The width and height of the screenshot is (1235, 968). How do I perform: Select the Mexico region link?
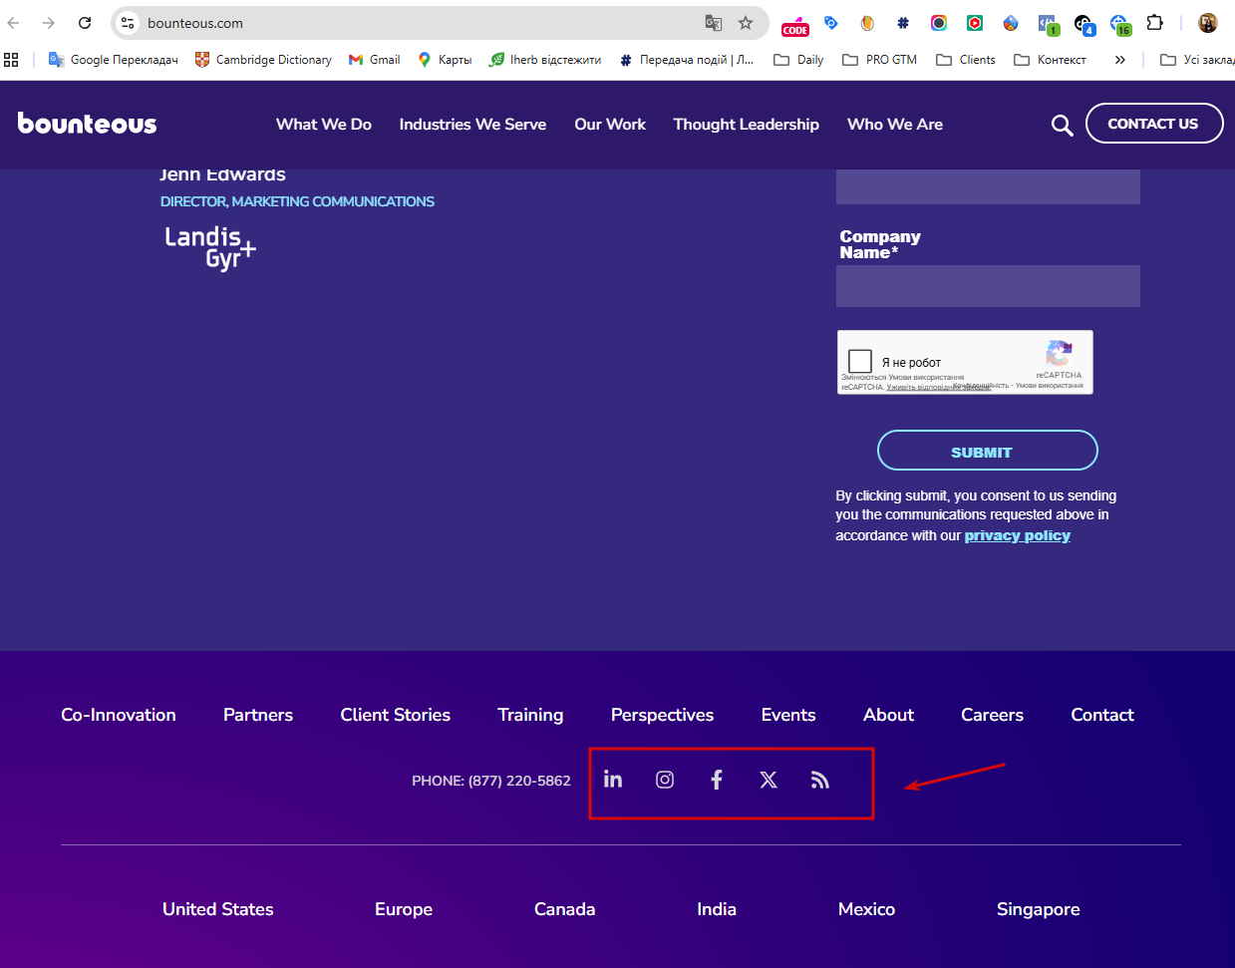point(866,909)
